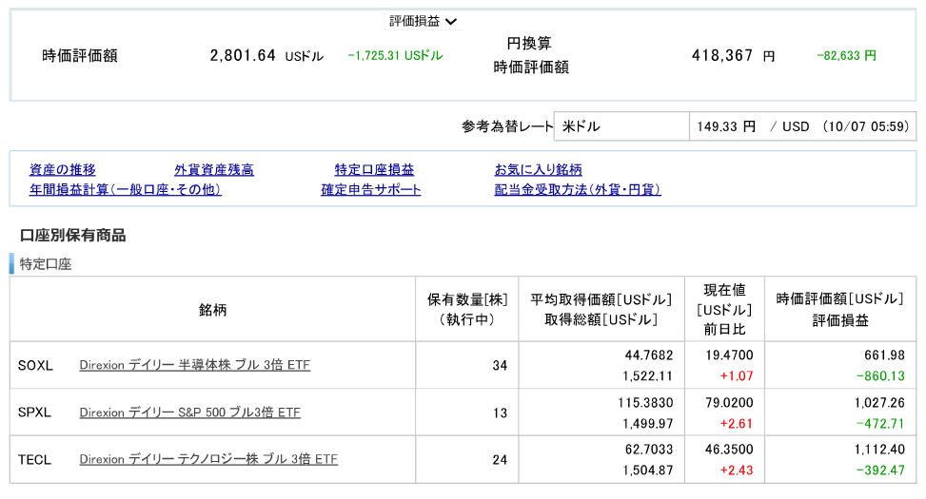This screenshot has height=499, width=926.
Task: Open 年間損益計算(一般口座・その他) link
Action: coord(126,189)
